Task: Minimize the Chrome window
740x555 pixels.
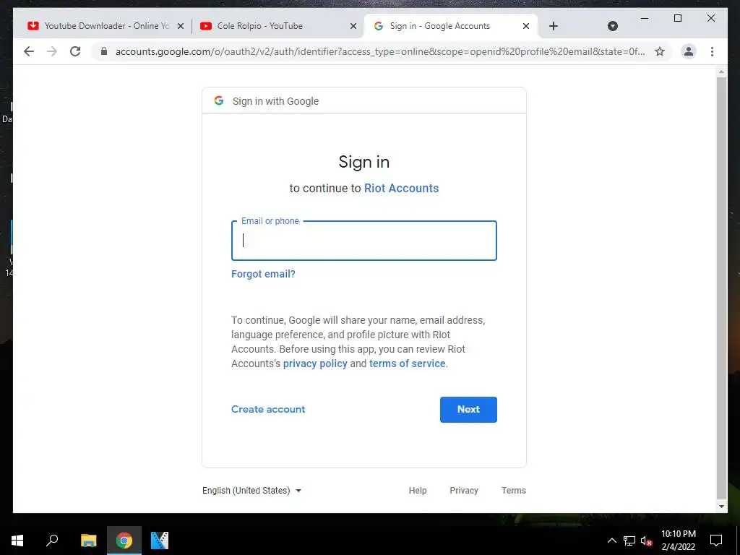Action: 645,18
